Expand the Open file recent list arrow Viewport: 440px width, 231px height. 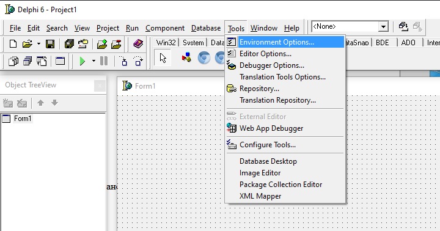point(38,44)
